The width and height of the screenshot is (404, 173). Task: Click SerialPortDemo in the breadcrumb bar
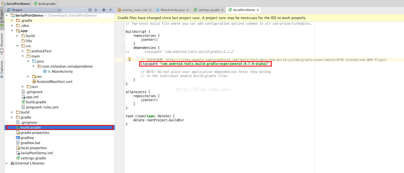point(16,3)
